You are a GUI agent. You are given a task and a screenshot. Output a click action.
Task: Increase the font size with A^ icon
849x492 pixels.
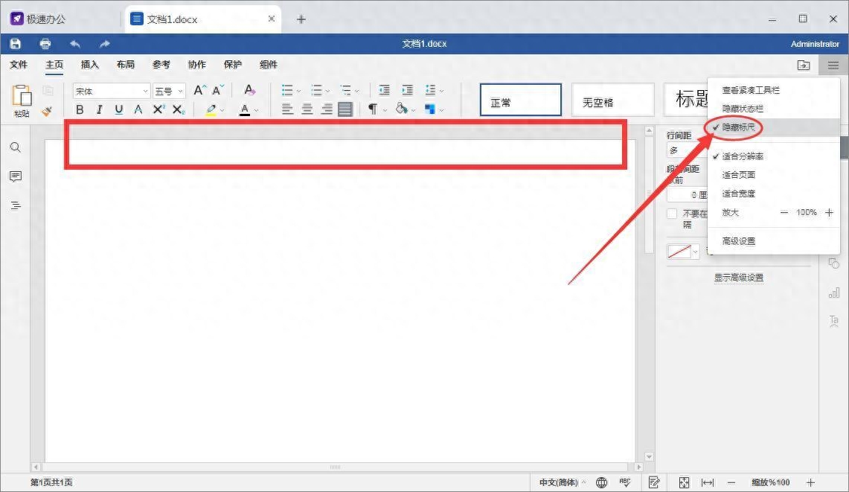(x=199, y=91)
